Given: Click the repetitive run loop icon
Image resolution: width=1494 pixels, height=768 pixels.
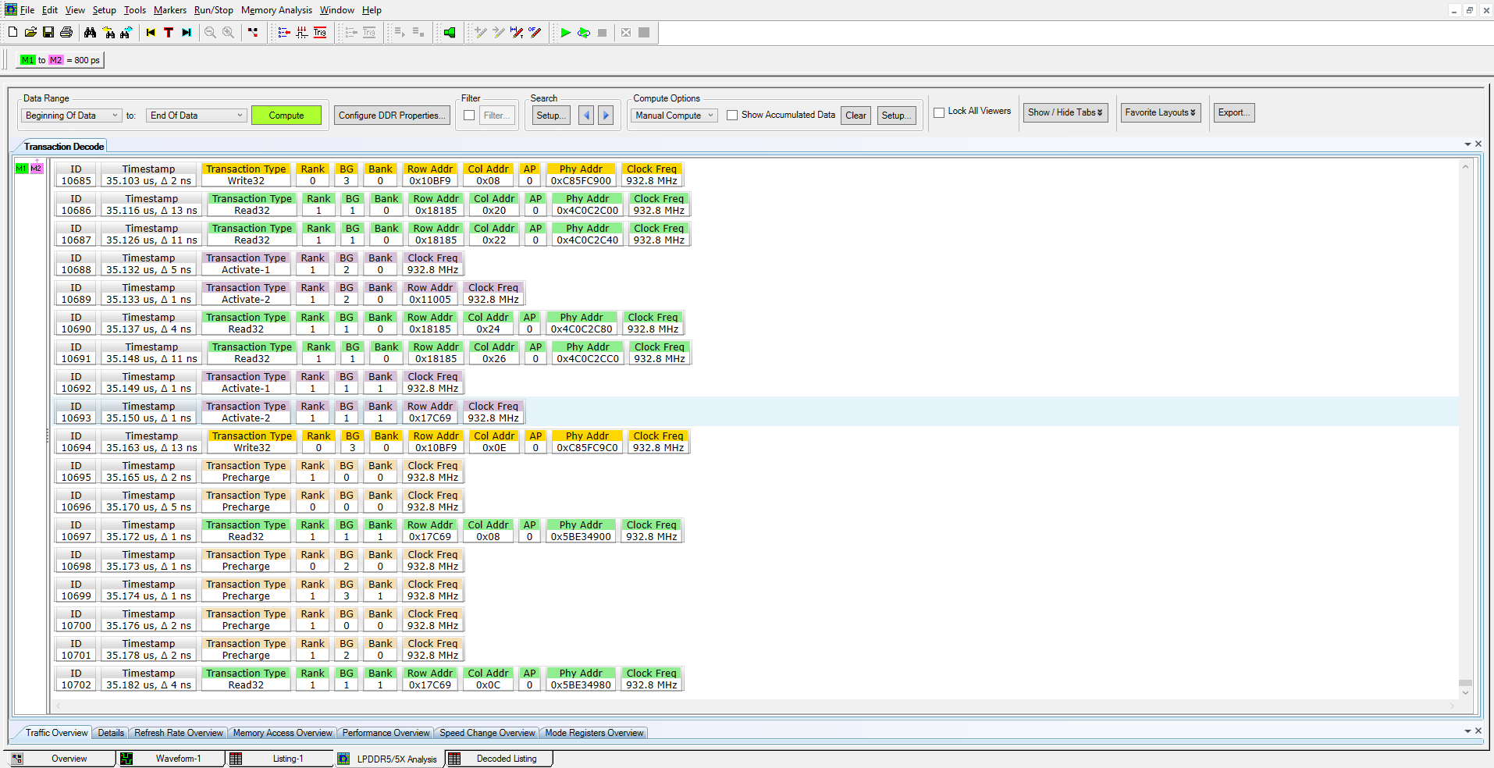Looking at the screenshot, I should pyautogui.click(x=584, y=32).
